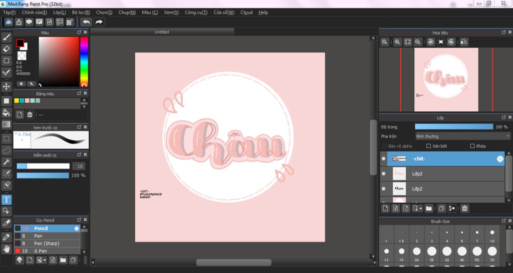Choose the Pen (Sharp) brush
The image size is (513, 273).
pyautogui.click(x=47, y=243)
